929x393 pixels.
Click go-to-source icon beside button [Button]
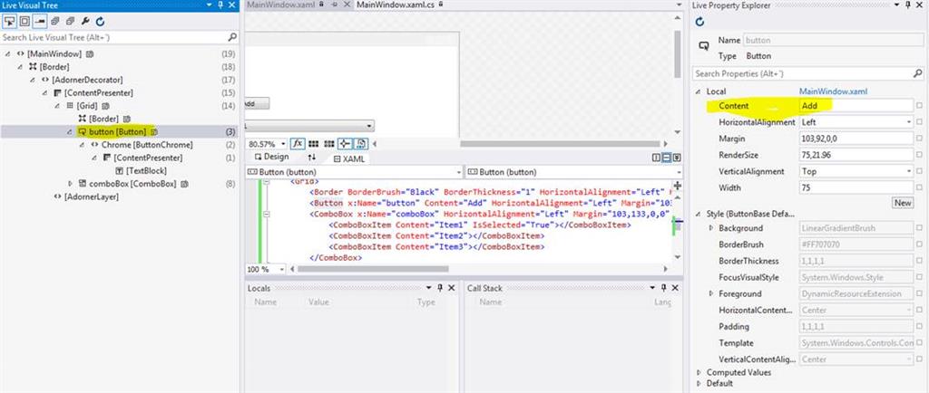153,132
